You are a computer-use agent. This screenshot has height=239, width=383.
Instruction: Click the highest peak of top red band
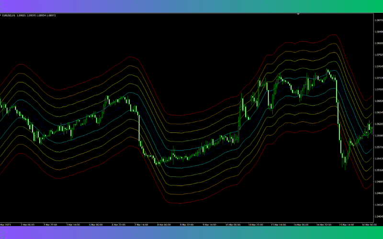click(332, 35)
